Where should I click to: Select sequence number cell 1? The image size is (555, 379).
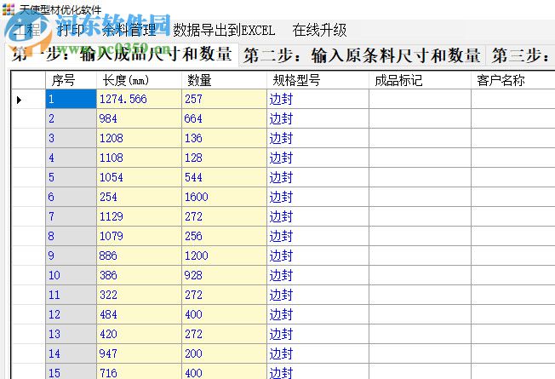click(72, 99)
